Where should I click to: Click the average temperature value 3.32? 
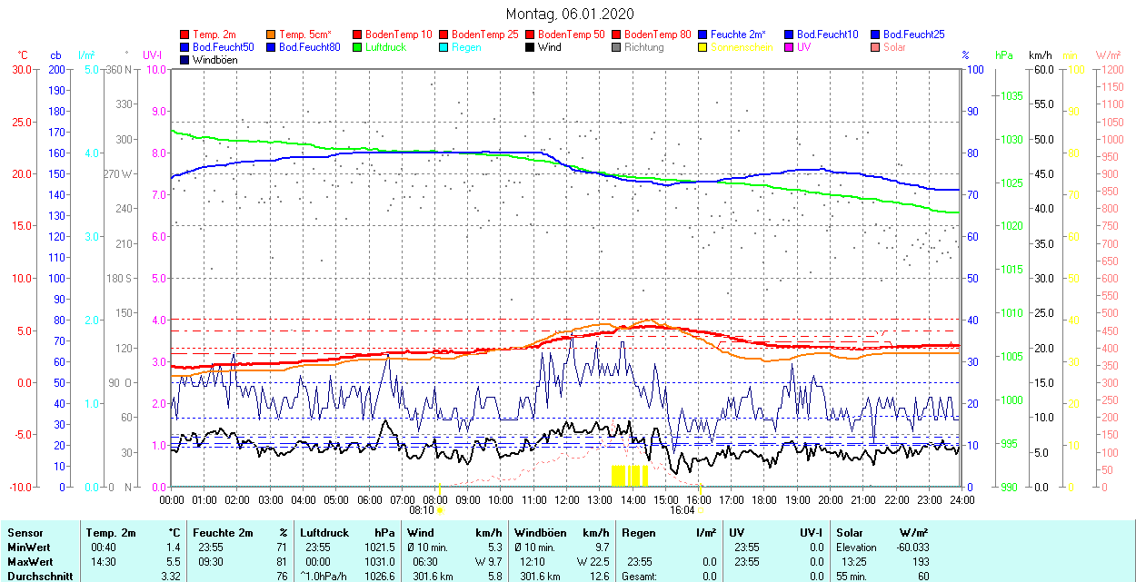170,577
